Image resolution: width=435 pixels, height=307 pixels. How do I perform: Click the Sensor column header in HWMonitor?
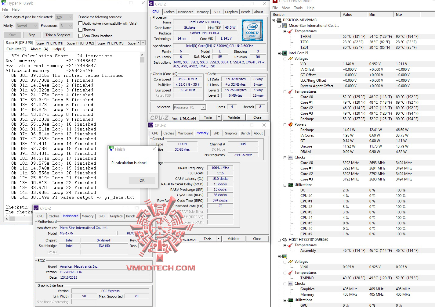coord(306,15)
